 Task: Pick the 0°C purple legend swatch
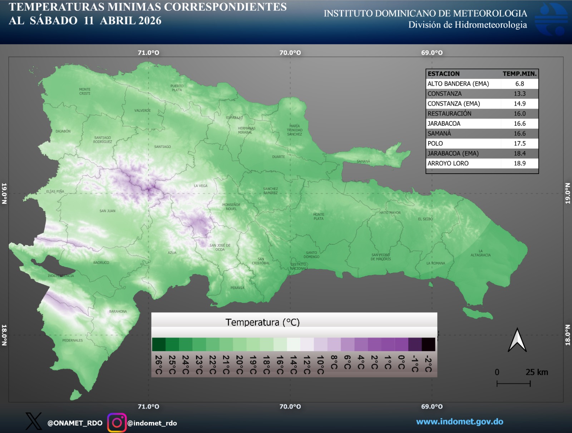(x=401, y=344)
